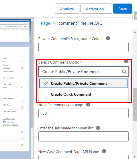137x159 pixels.
Task: Open the Select Comment Option combobox
Action: tap(83, 72)
